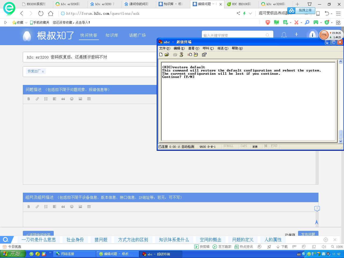This screenshot has width=344, height=258.
Task: Insert a link in the 问题描述 editor
Action: [x=37, y=99]
